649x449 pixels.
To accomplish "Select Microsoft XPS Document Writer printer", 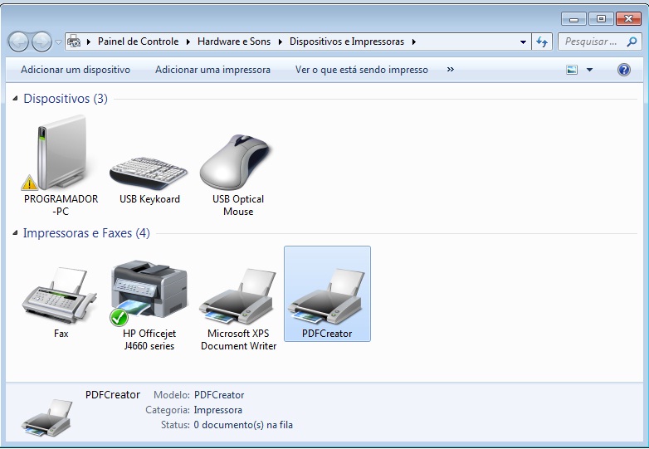I will pos(238,296).
